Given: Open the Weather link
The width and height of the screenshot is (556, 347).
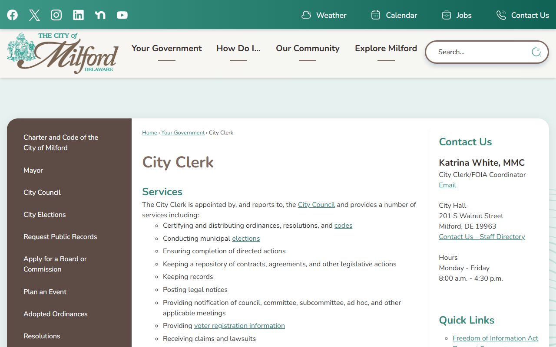Looking at the screenshot, I should [331, 15].
